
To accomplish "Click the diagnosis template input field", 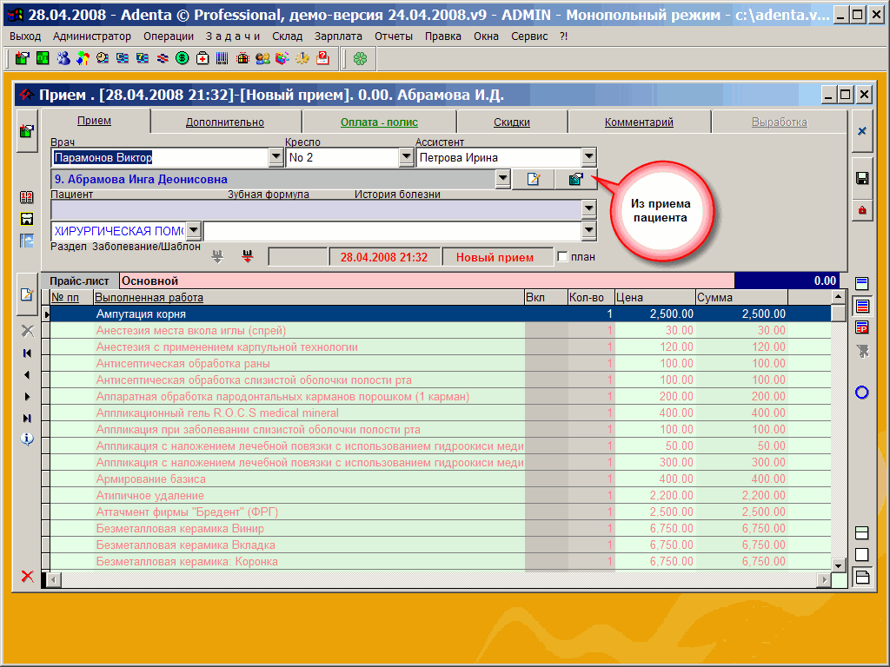I will click(391, 231).
